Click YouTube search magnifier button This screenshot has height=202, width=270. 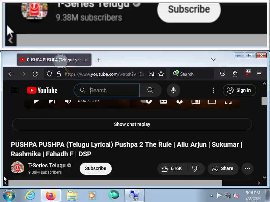pyautogui.click(x=150, y=90)
